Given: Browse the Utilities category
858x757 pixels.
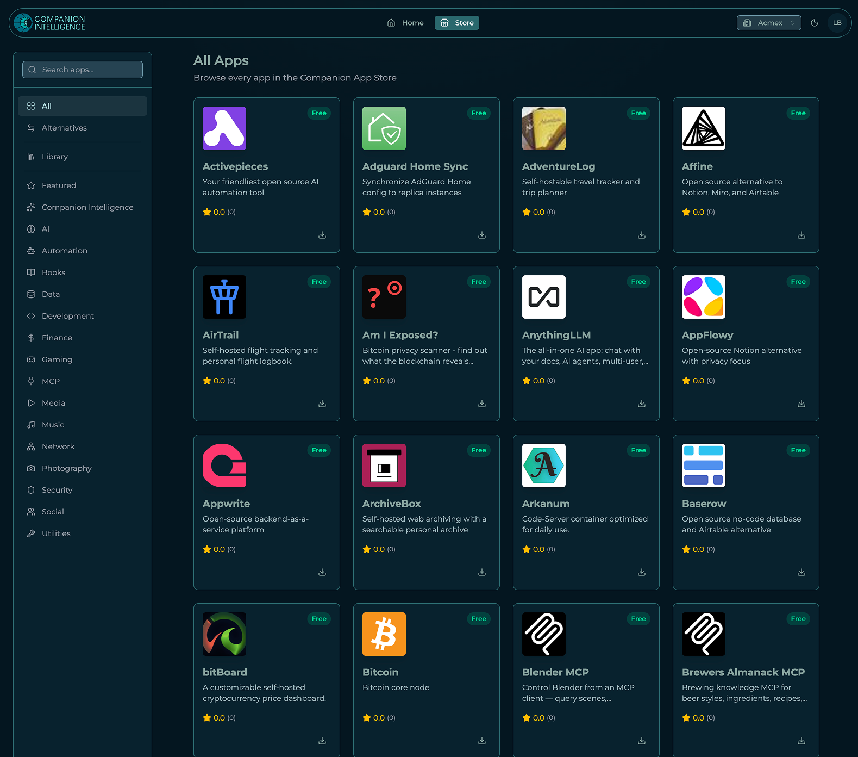Looking at the screenshot, I should (x=83, y=533).
